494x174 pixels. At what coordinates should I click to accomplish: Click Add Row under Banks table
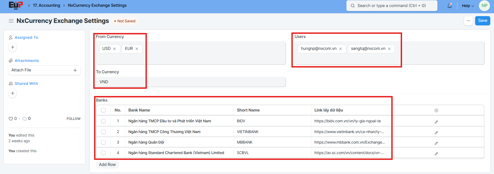(107, 165)
